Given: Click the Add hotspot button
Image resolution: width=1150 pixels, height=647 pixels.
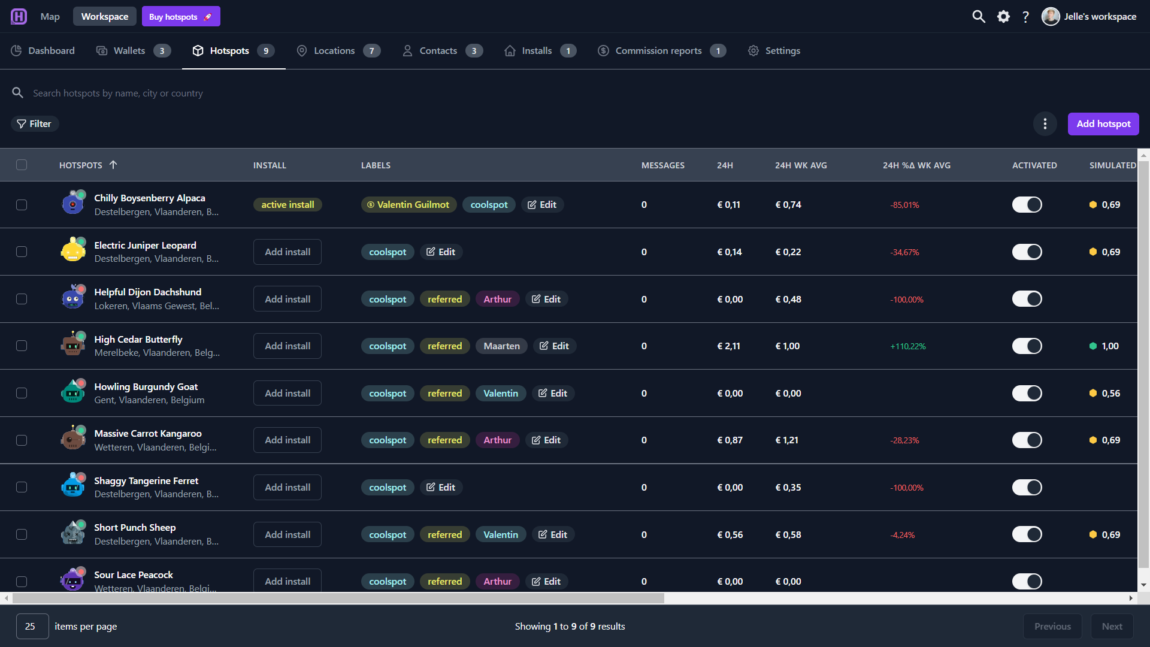Looking at the screenshot, I should 1103,124.
